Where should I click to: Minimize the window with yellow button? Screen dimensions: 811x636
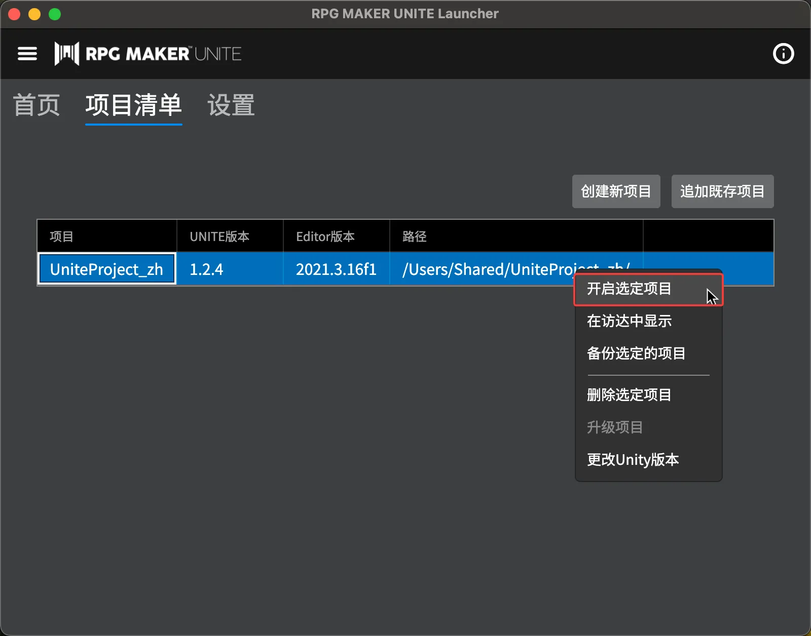pos(34,14)
